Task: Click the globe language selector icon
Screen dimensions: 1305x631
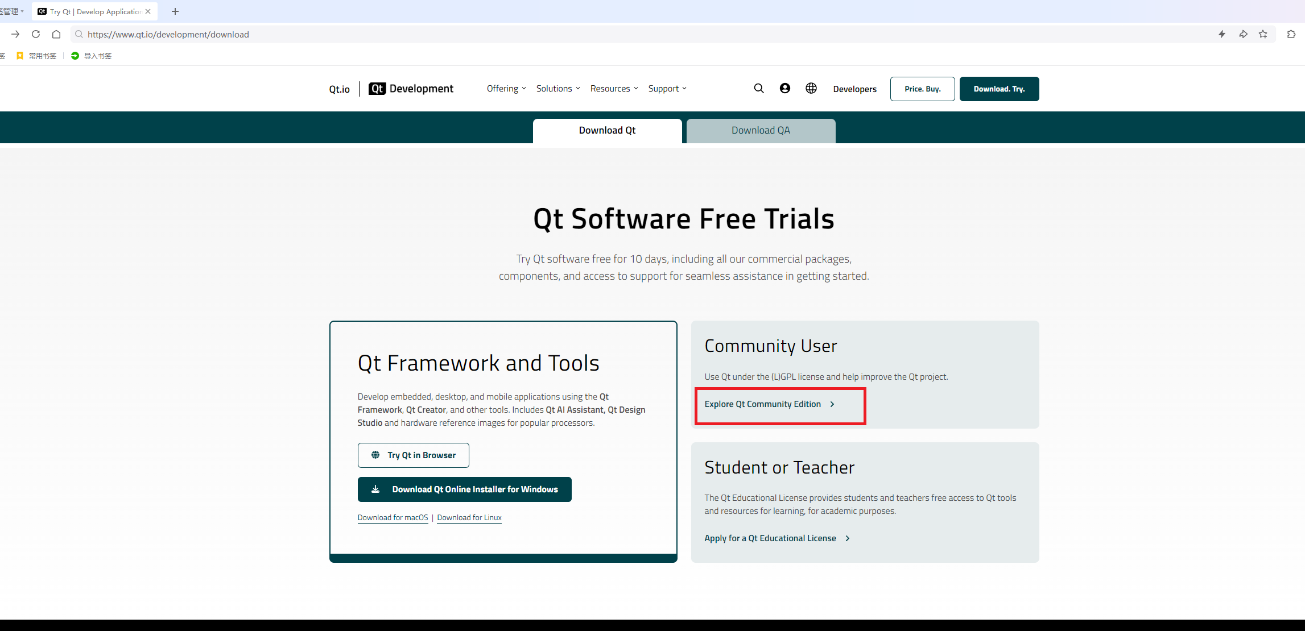Action: coord(811,88)
